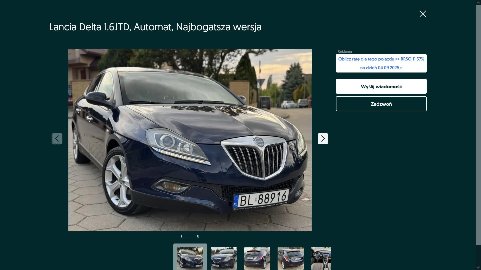481x270 pixels.
Task: Select the fifth thumbnail showing the interior
Action: tap(321, 258)
